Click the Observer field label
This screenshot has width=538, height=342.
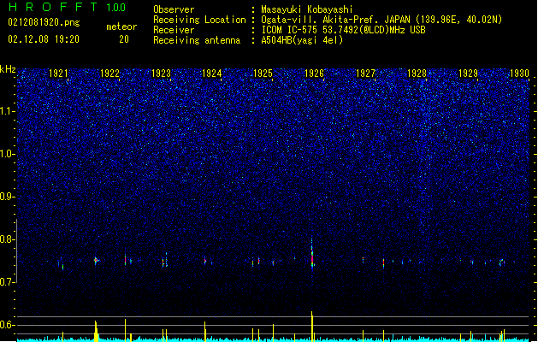(174, 9)
